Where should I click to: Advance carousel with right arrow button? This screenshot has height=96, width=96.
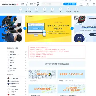(x=72, y=28)
